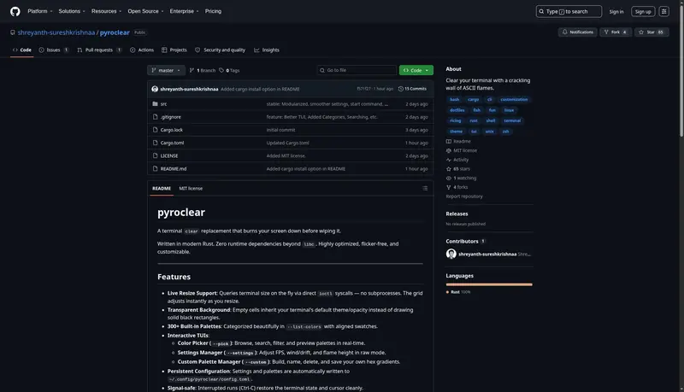Image resolution: width=684 pixels, height=392 pixels.
Task: Click the README.md file icon
Action: [155, 168]
